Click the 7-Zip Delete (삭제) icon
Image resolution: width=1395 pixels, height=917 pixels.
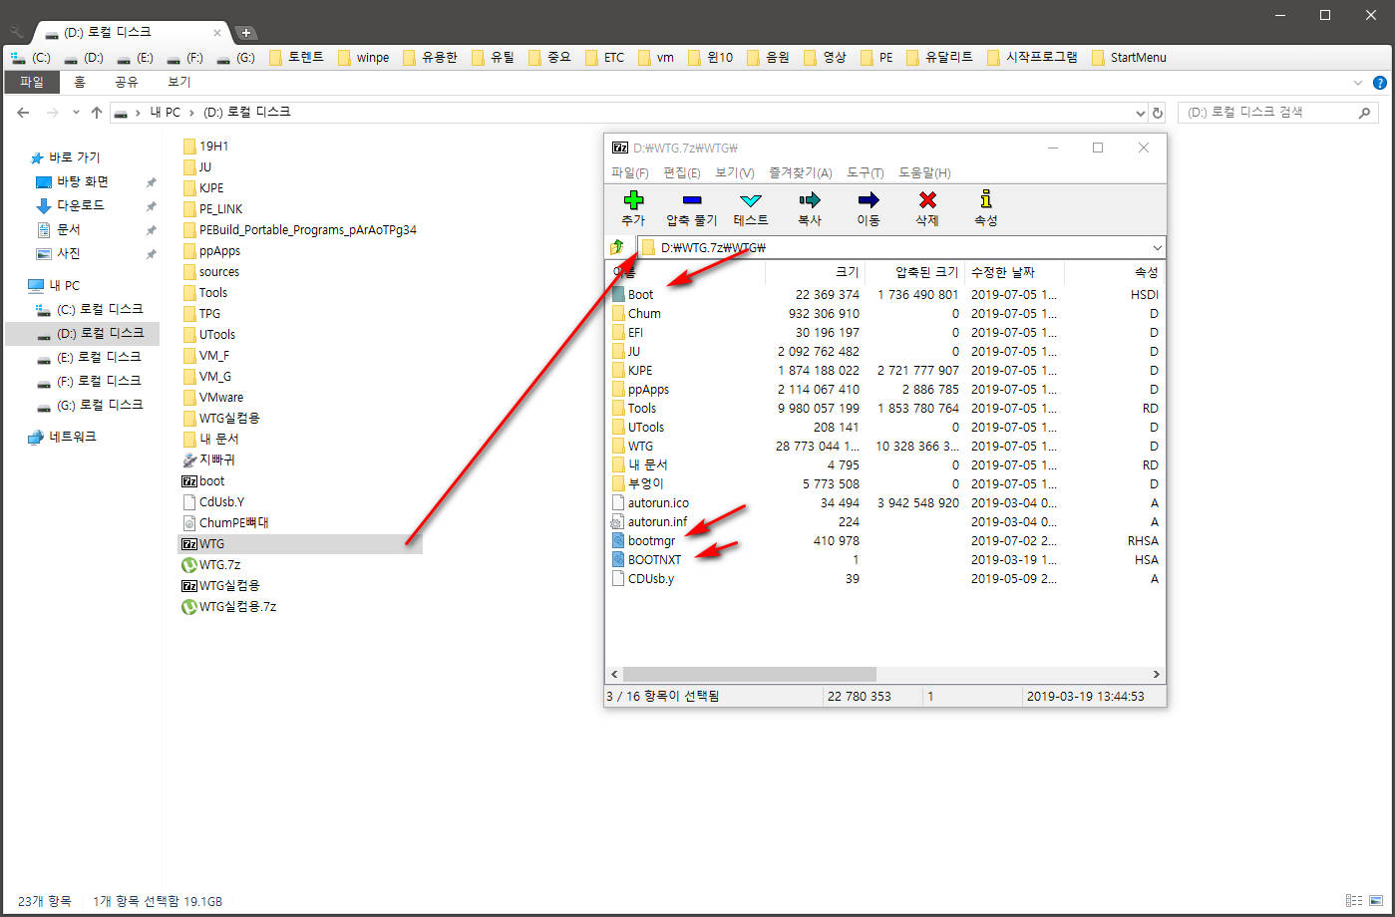point(927,199)
